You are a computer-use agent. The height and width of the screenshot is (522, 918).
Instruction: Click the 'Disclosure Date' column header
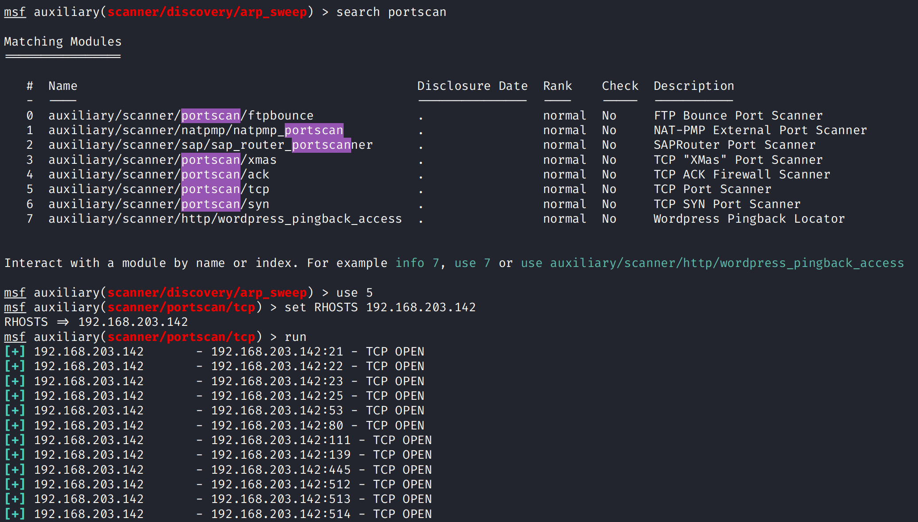tap(472, 86)
